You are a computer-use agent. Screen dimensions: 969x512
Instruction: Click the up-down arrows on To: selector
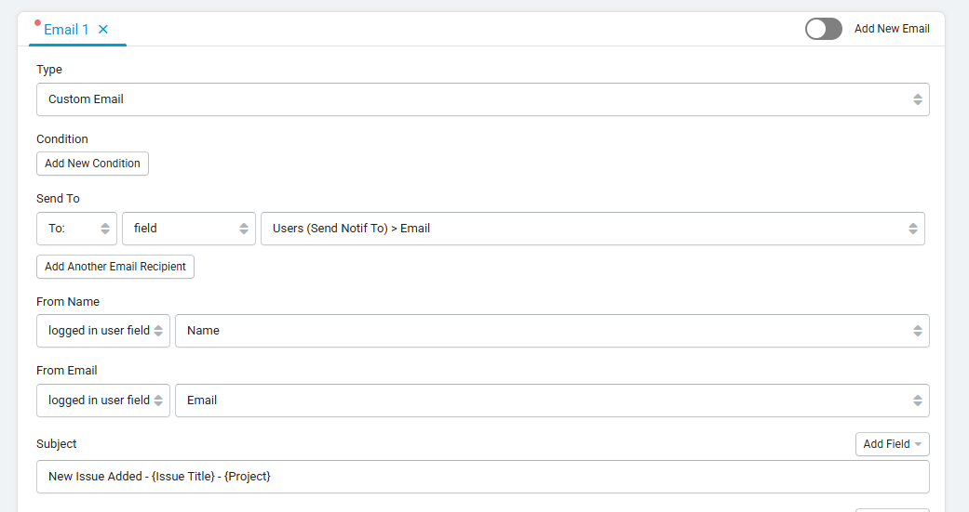point(105,229)
